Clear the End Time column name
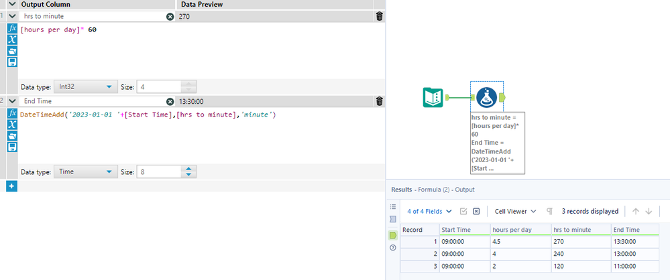Viewport: 670px width, 280px height. pos(170,102)
